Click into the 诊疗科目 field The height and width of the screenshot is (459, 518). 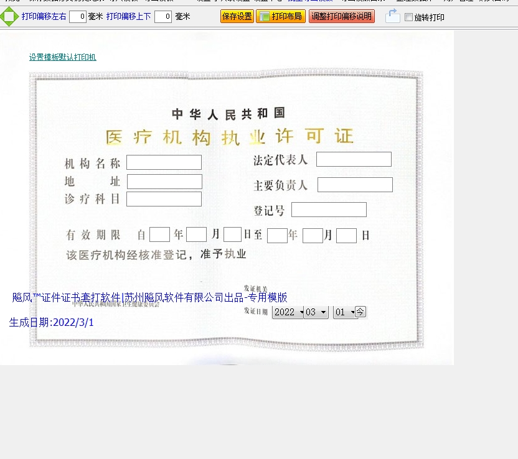pyautogui.click(x=164, y=199)
